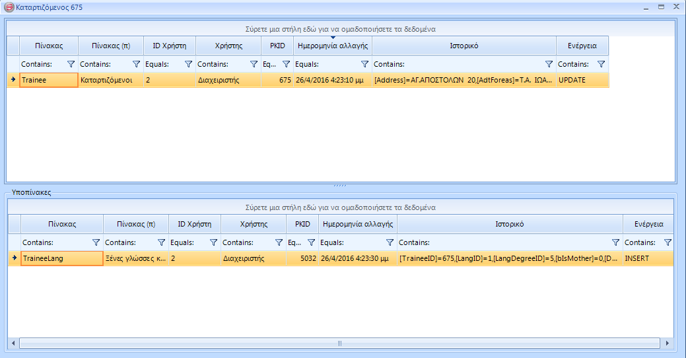The image size is (686, 358).
Task: Select the Trainee cell in top grid
Action: (49, 80)
